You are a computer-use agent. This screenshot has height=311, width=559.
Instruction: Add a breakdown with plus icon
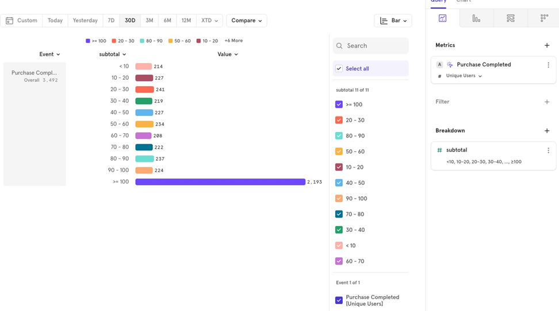click(547, 131)
